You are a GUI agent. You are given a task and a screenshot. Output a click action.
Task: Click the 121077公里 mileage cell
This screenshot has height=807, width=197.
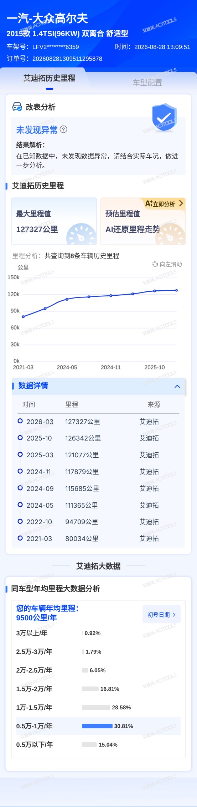82,455
